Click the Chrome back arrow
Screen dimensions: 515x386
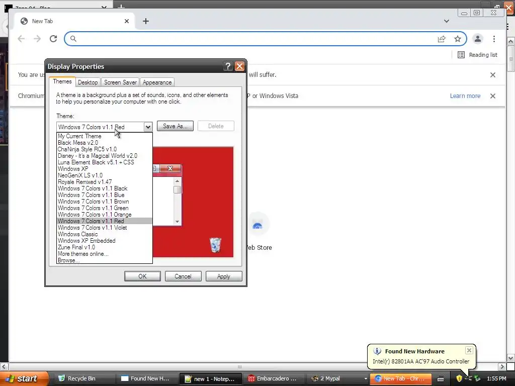21,39
